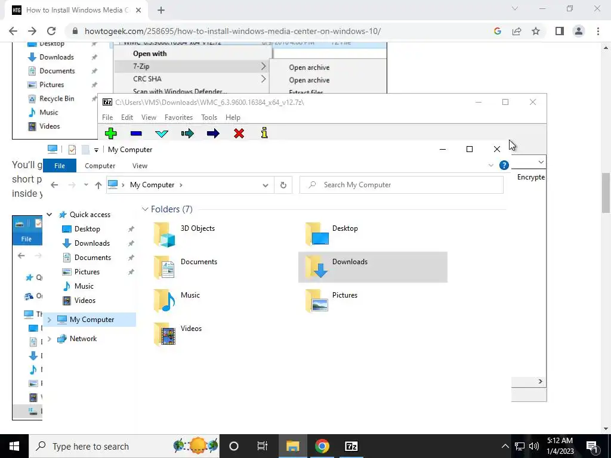This screenshot has width=611, height=458.
Task: Open a new Chrome tab
Action: click(161, 10)
